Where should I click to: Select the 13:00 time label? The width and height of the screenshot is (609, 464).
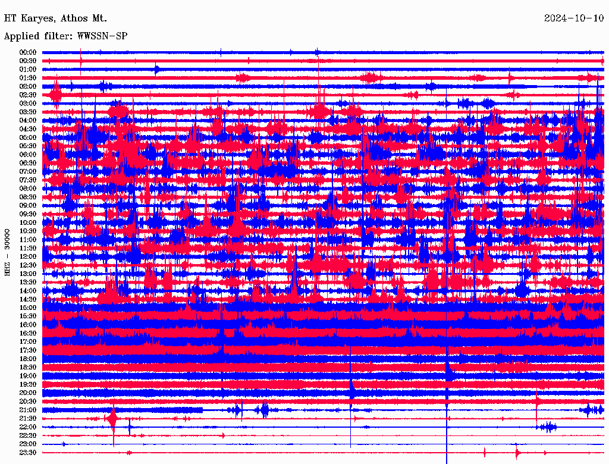coord(28,274)
